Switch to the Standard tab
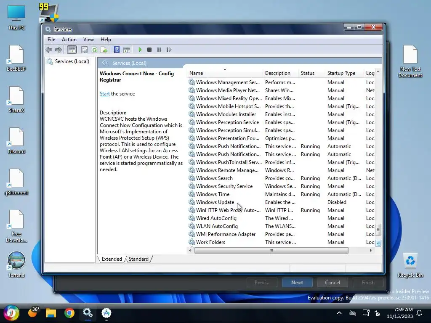This screenshot has height=323, width=431. click(x=138, y=259)
